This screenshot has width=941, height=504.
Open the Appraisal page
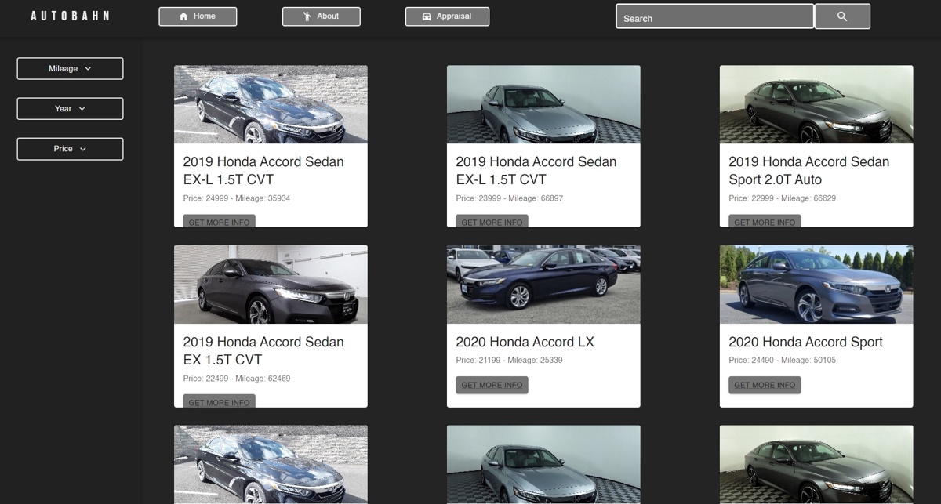pos(447,16)
